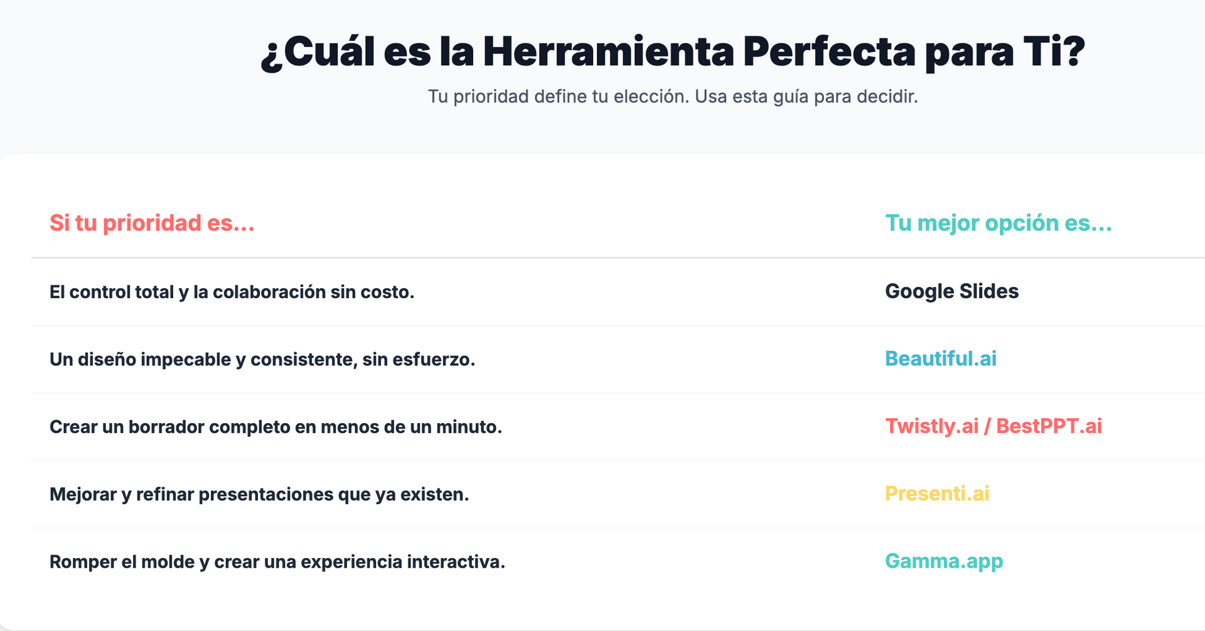The image size is (1205, 631).
Task: Click 'Usa esta guía para decidir' text
Action: pyautogui.click(x=806, y=97)
